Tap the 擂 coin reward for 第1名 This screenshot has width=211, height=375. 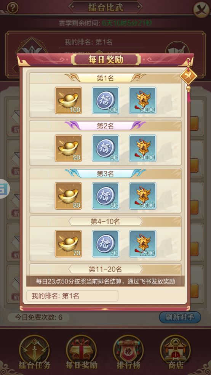click(x=105, y=100)
